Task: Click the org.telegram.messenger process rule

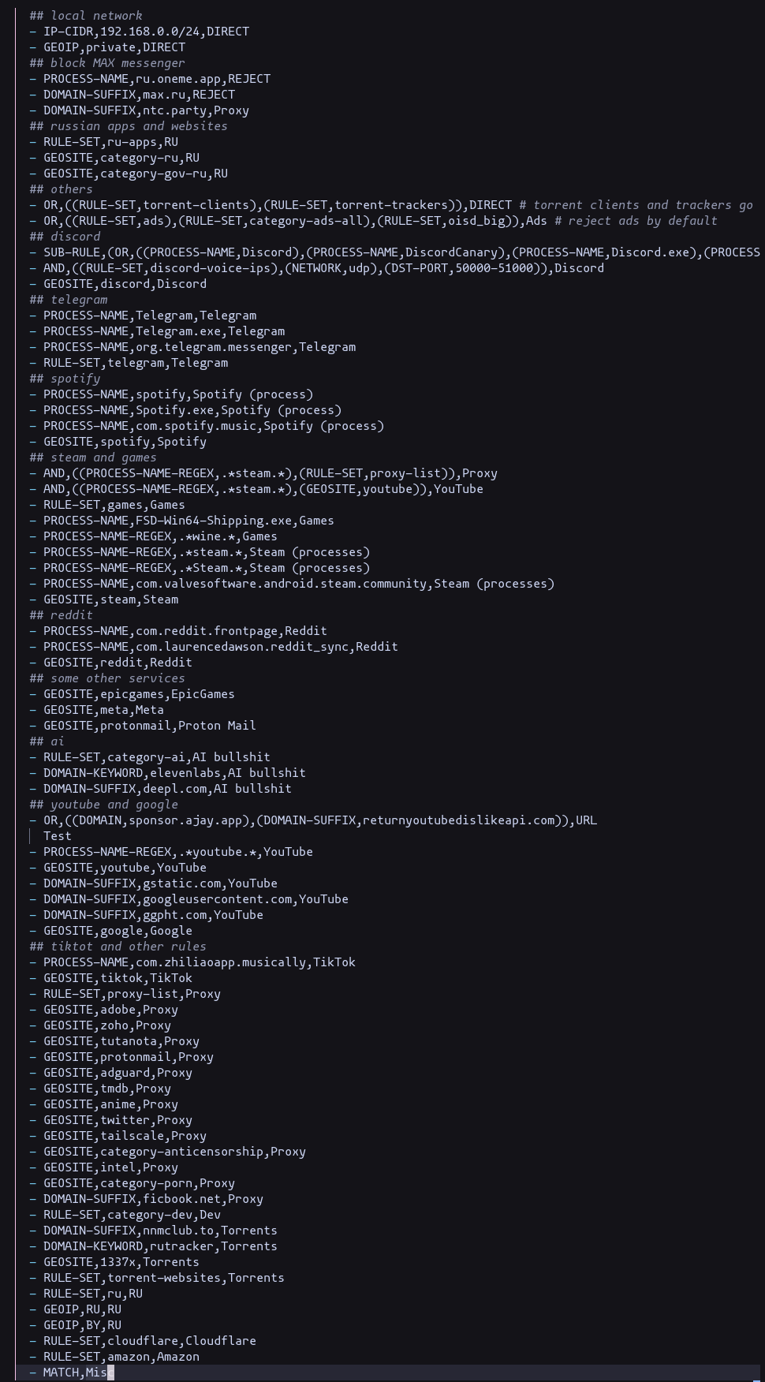Action: pos(200,347)
